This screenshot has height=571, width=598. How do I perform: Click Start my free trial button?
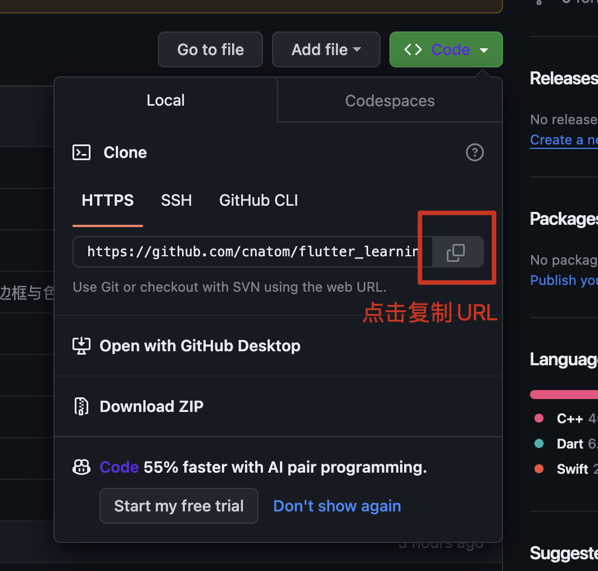click(x=179, y=506)
